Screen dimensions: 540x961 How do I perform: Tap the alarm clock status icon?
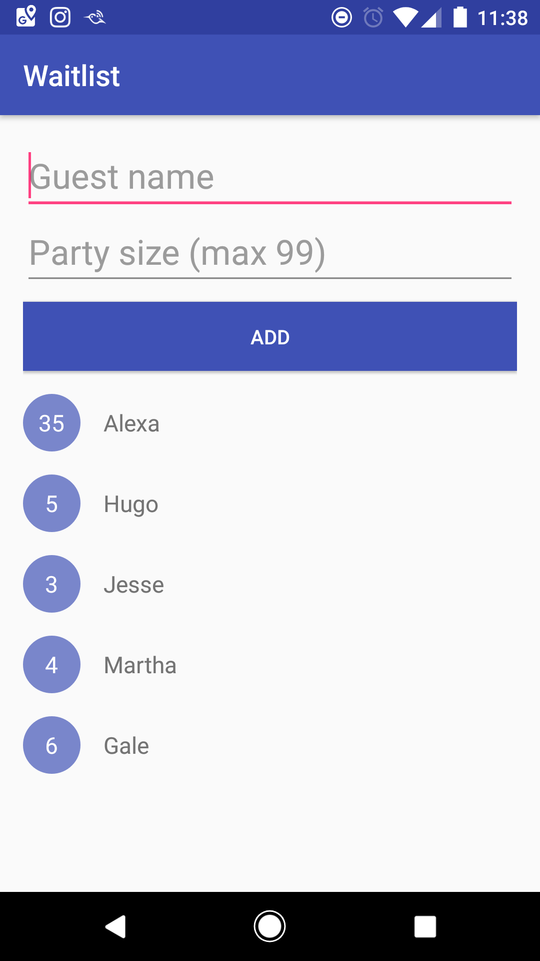373,18
